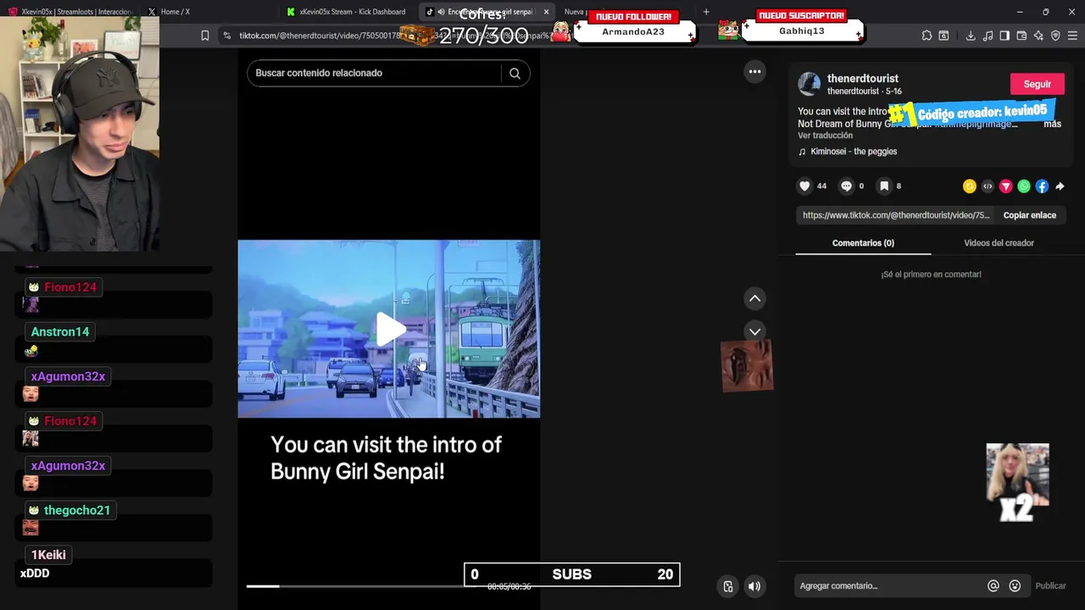Select the Comentarios (0) tab
Image resolution: width=1085 pixels, height=610 pixels.
[x=863, y=243]
